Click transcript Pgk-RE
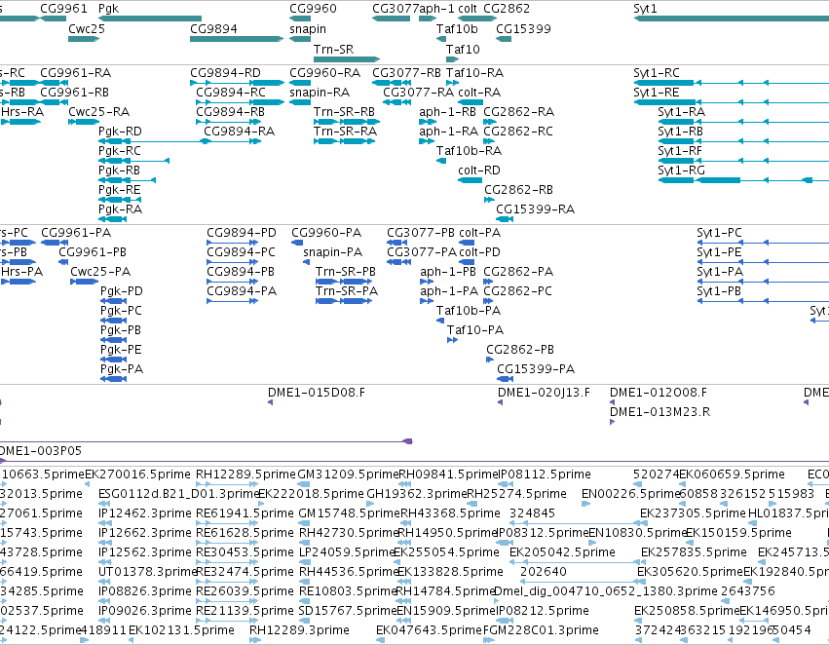This screenshot has height=645, width=829. [120, 190]
